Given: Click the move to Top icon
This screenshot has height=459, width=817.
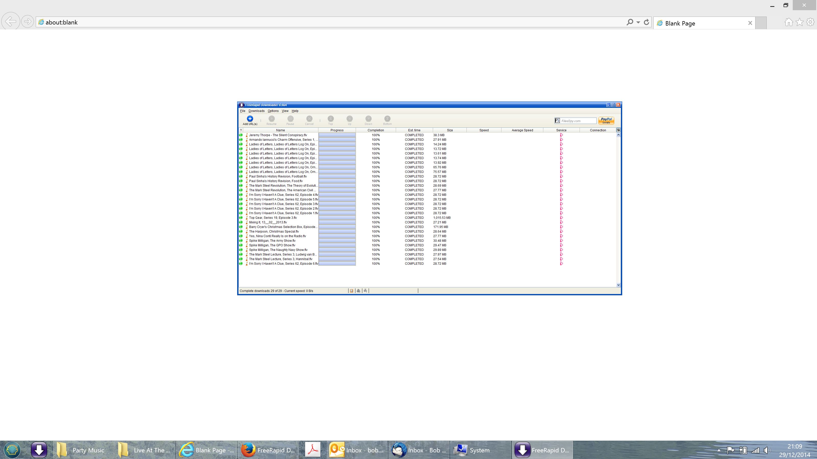Looking at the screenshot, I should [x=330, y=119].
